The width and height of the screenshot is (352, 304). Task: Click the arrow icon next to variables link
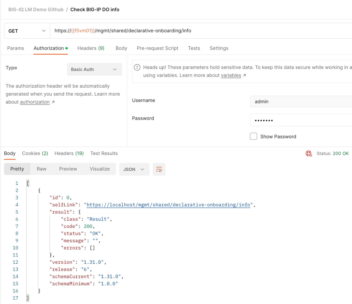point(244,75)
